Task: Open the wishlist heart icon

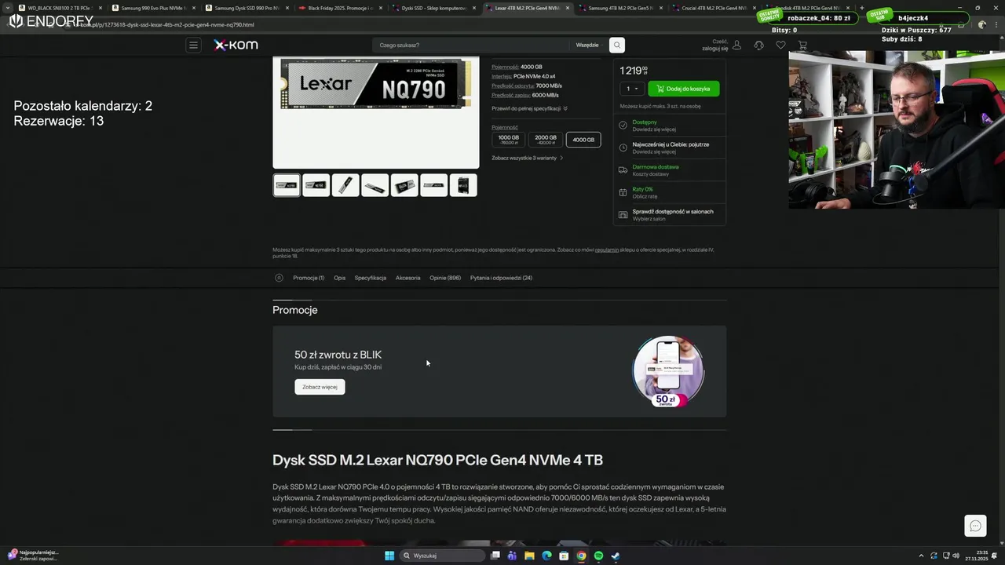Action: coord(780,46)
